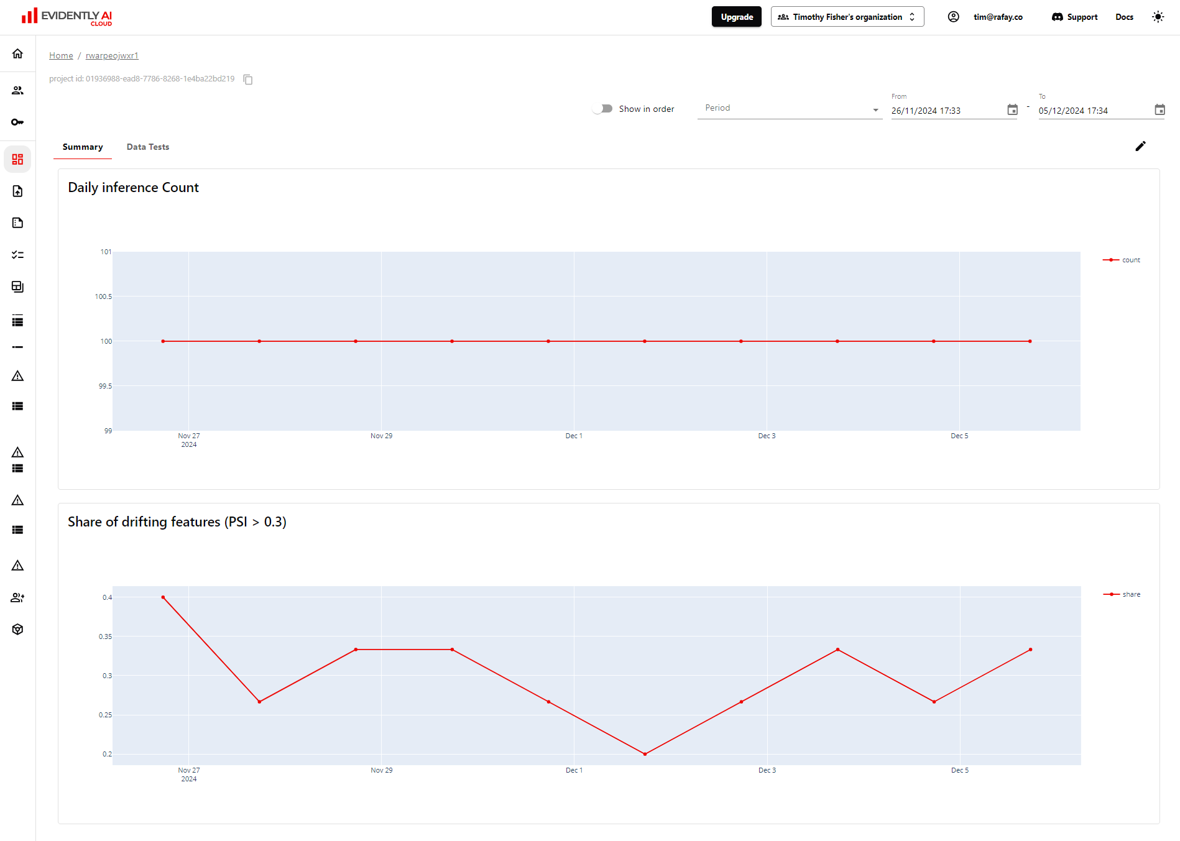
Task: Open the To date calendar icon
Action: [x=1159, y=109]
